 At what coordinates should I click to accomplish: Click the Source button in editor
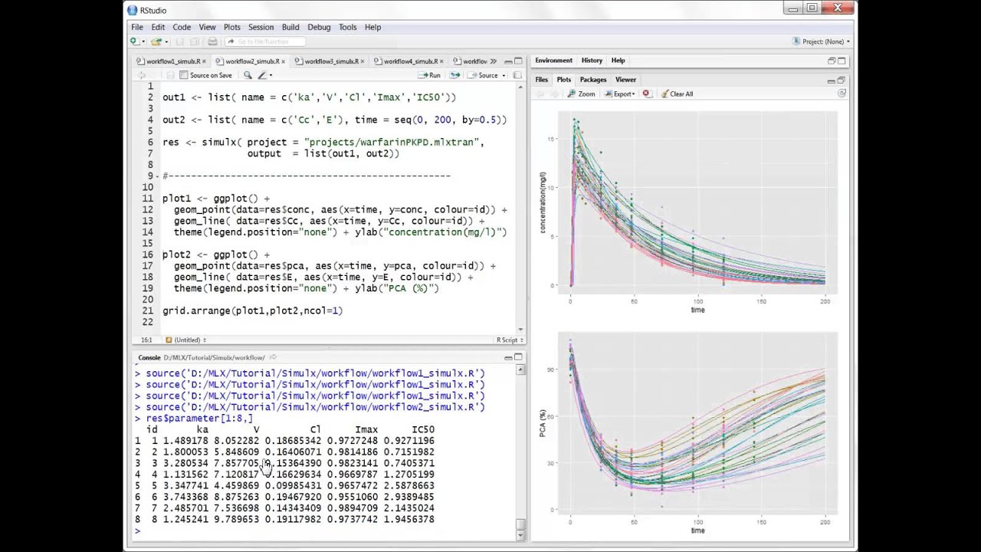484,75
